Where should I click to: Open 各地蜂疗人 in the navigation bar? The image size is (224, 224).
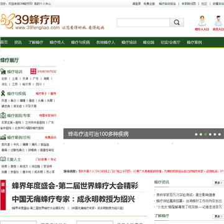click(105, 42)
